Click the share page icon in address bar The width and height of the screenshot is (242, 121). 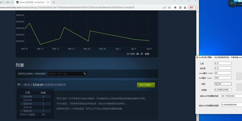(165, 7)
